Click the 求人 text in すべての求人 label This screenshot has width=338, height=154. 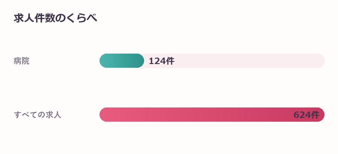click(x=53, y=115)
